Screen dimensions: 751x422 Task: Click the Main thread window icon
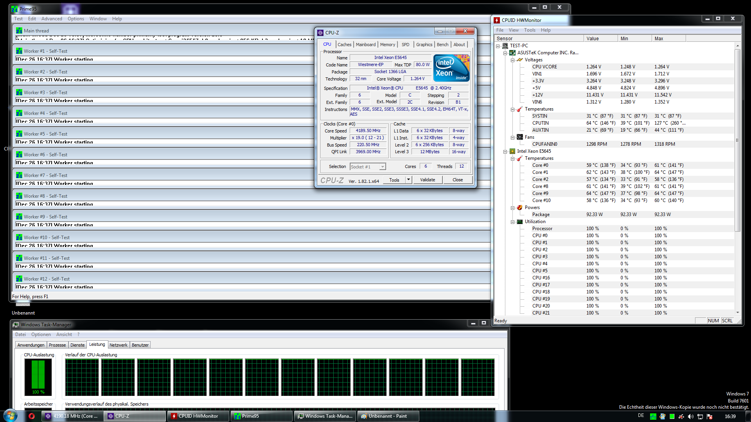point(19,30)
